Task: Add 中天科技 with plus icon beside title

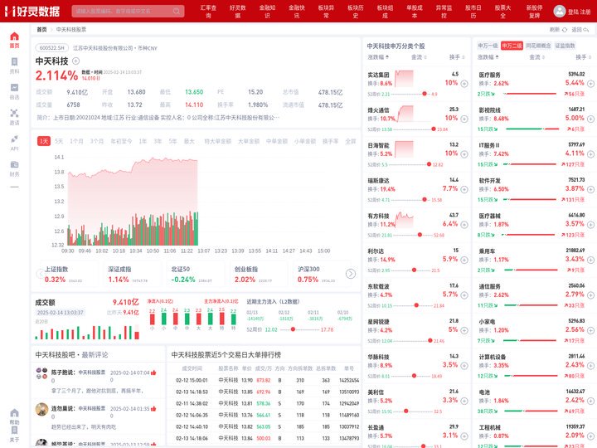Action: [75, 61]
